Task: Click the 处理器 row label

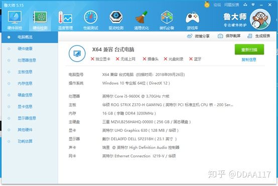Action: (74, 96)
